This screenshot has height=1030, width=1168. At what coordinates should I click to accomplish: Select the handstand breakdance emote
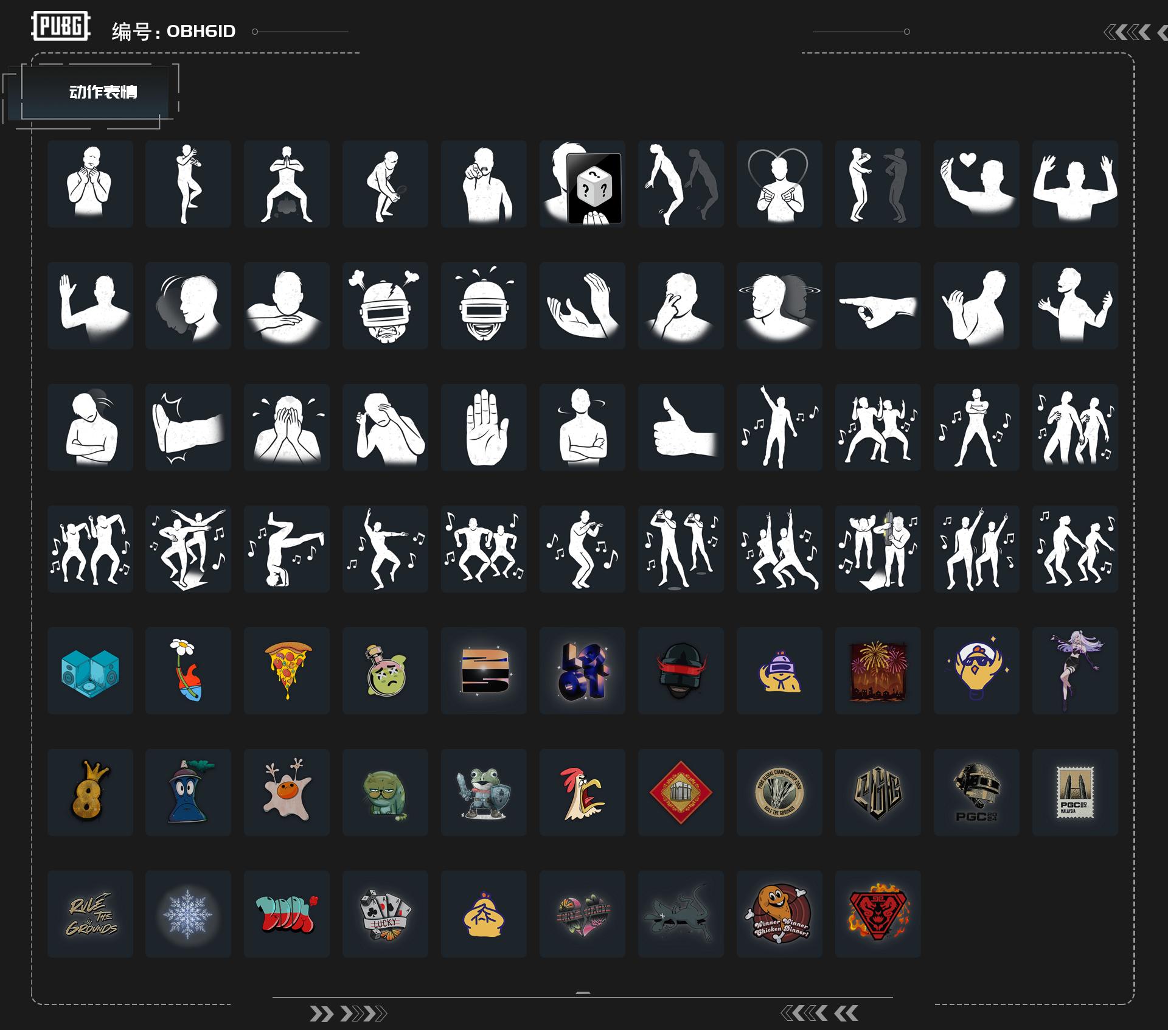pos(287,549)
